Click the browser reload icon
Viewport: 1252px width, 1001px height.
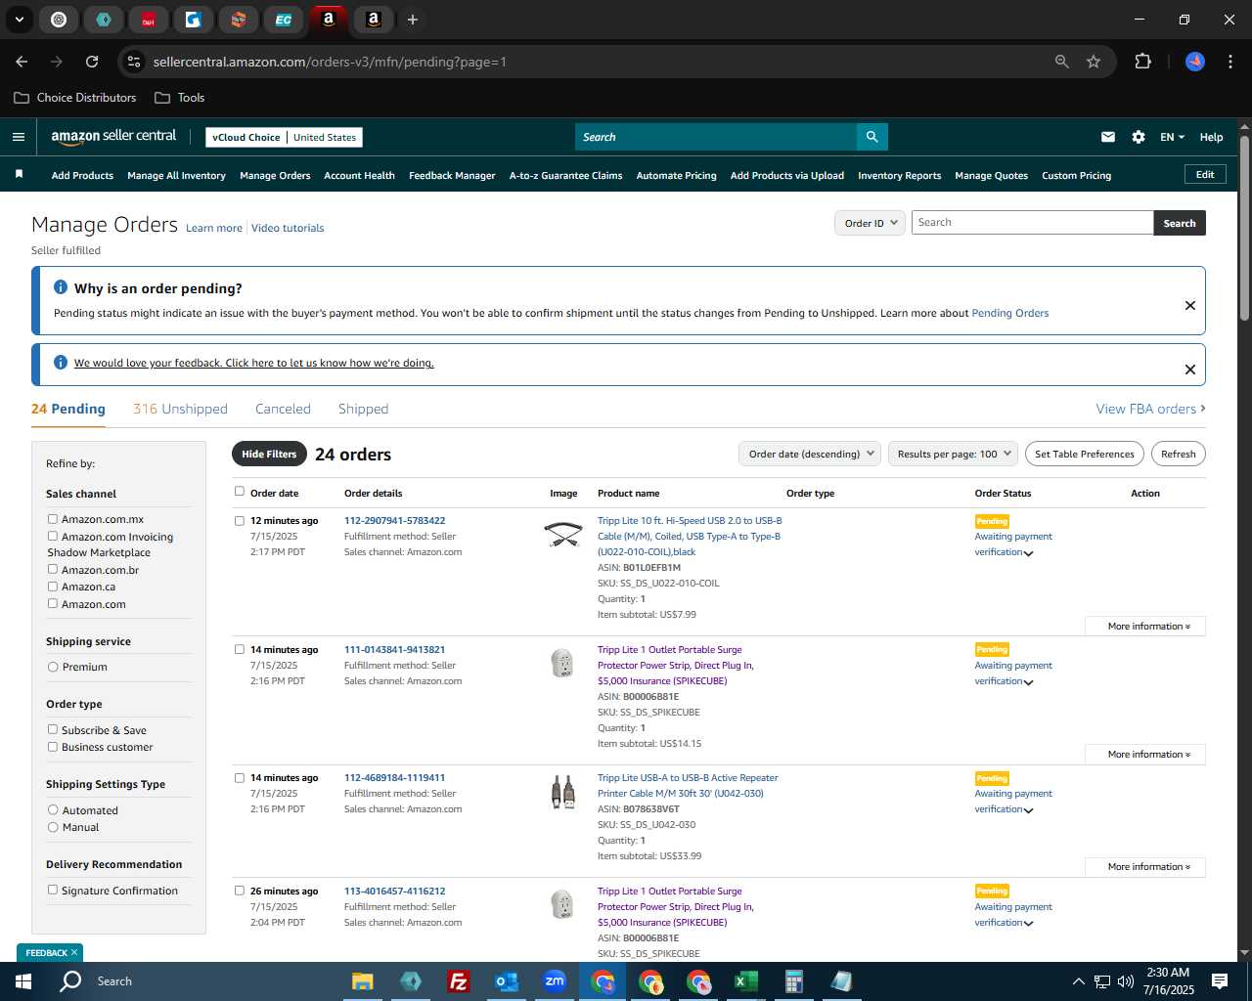click(92, 62)
